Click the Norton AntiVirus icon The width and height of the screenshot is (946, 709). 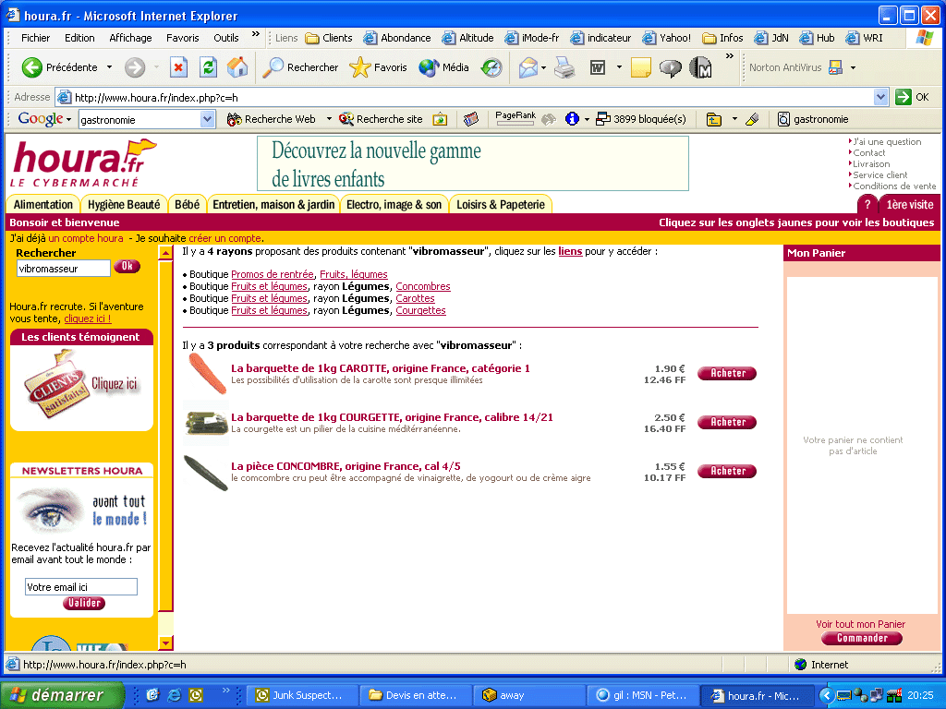click(835, 67)
